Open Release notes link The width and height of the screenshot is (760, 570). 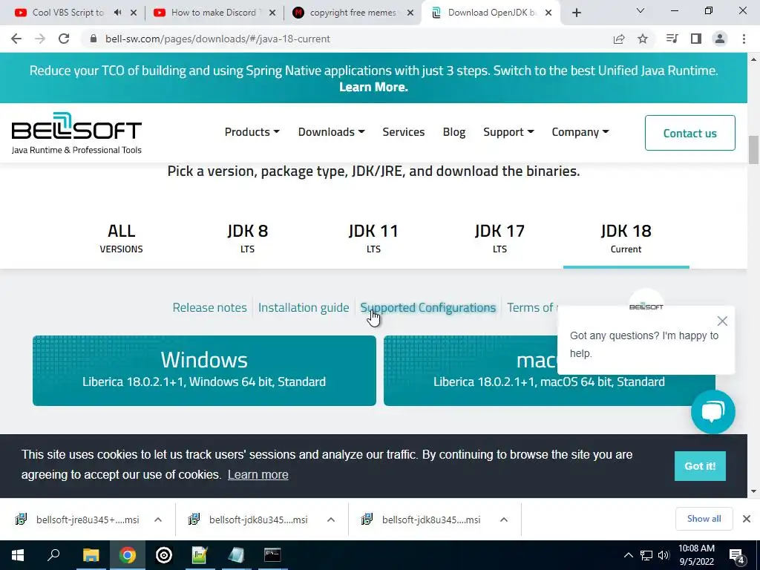[x=209, y=307]
